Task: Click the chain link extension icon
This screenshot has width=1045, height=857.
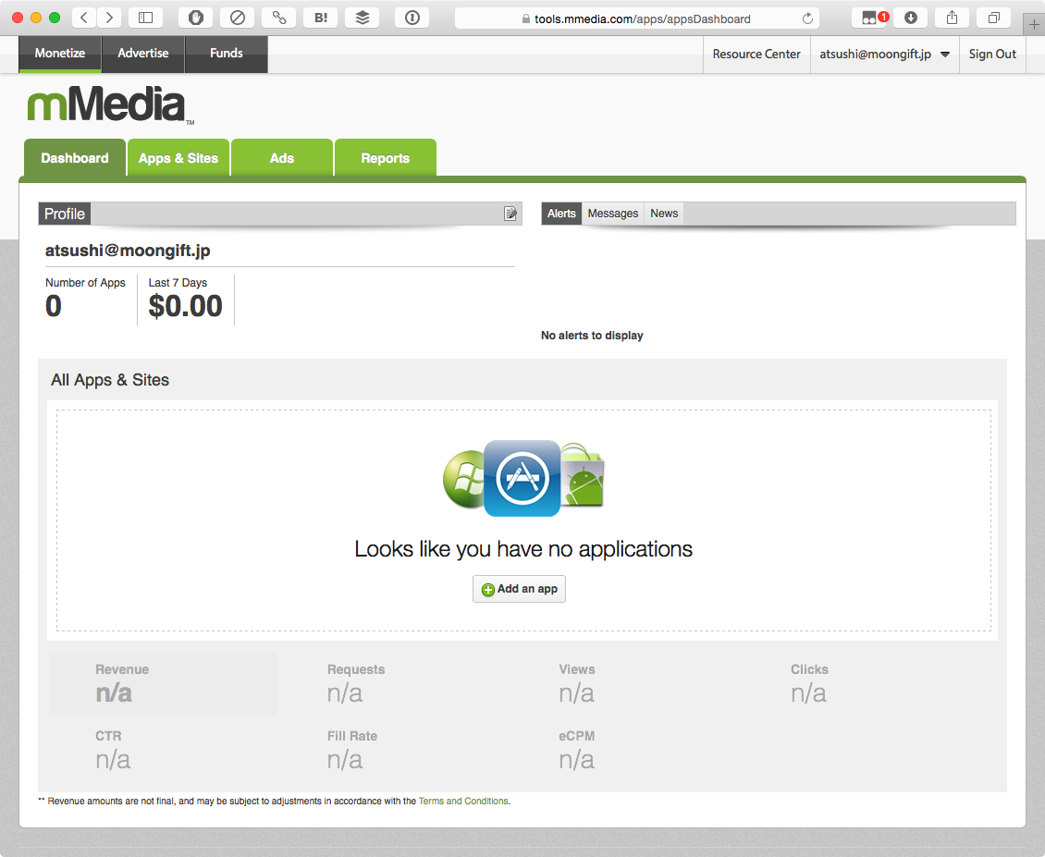Action: [x=279, y=18]
